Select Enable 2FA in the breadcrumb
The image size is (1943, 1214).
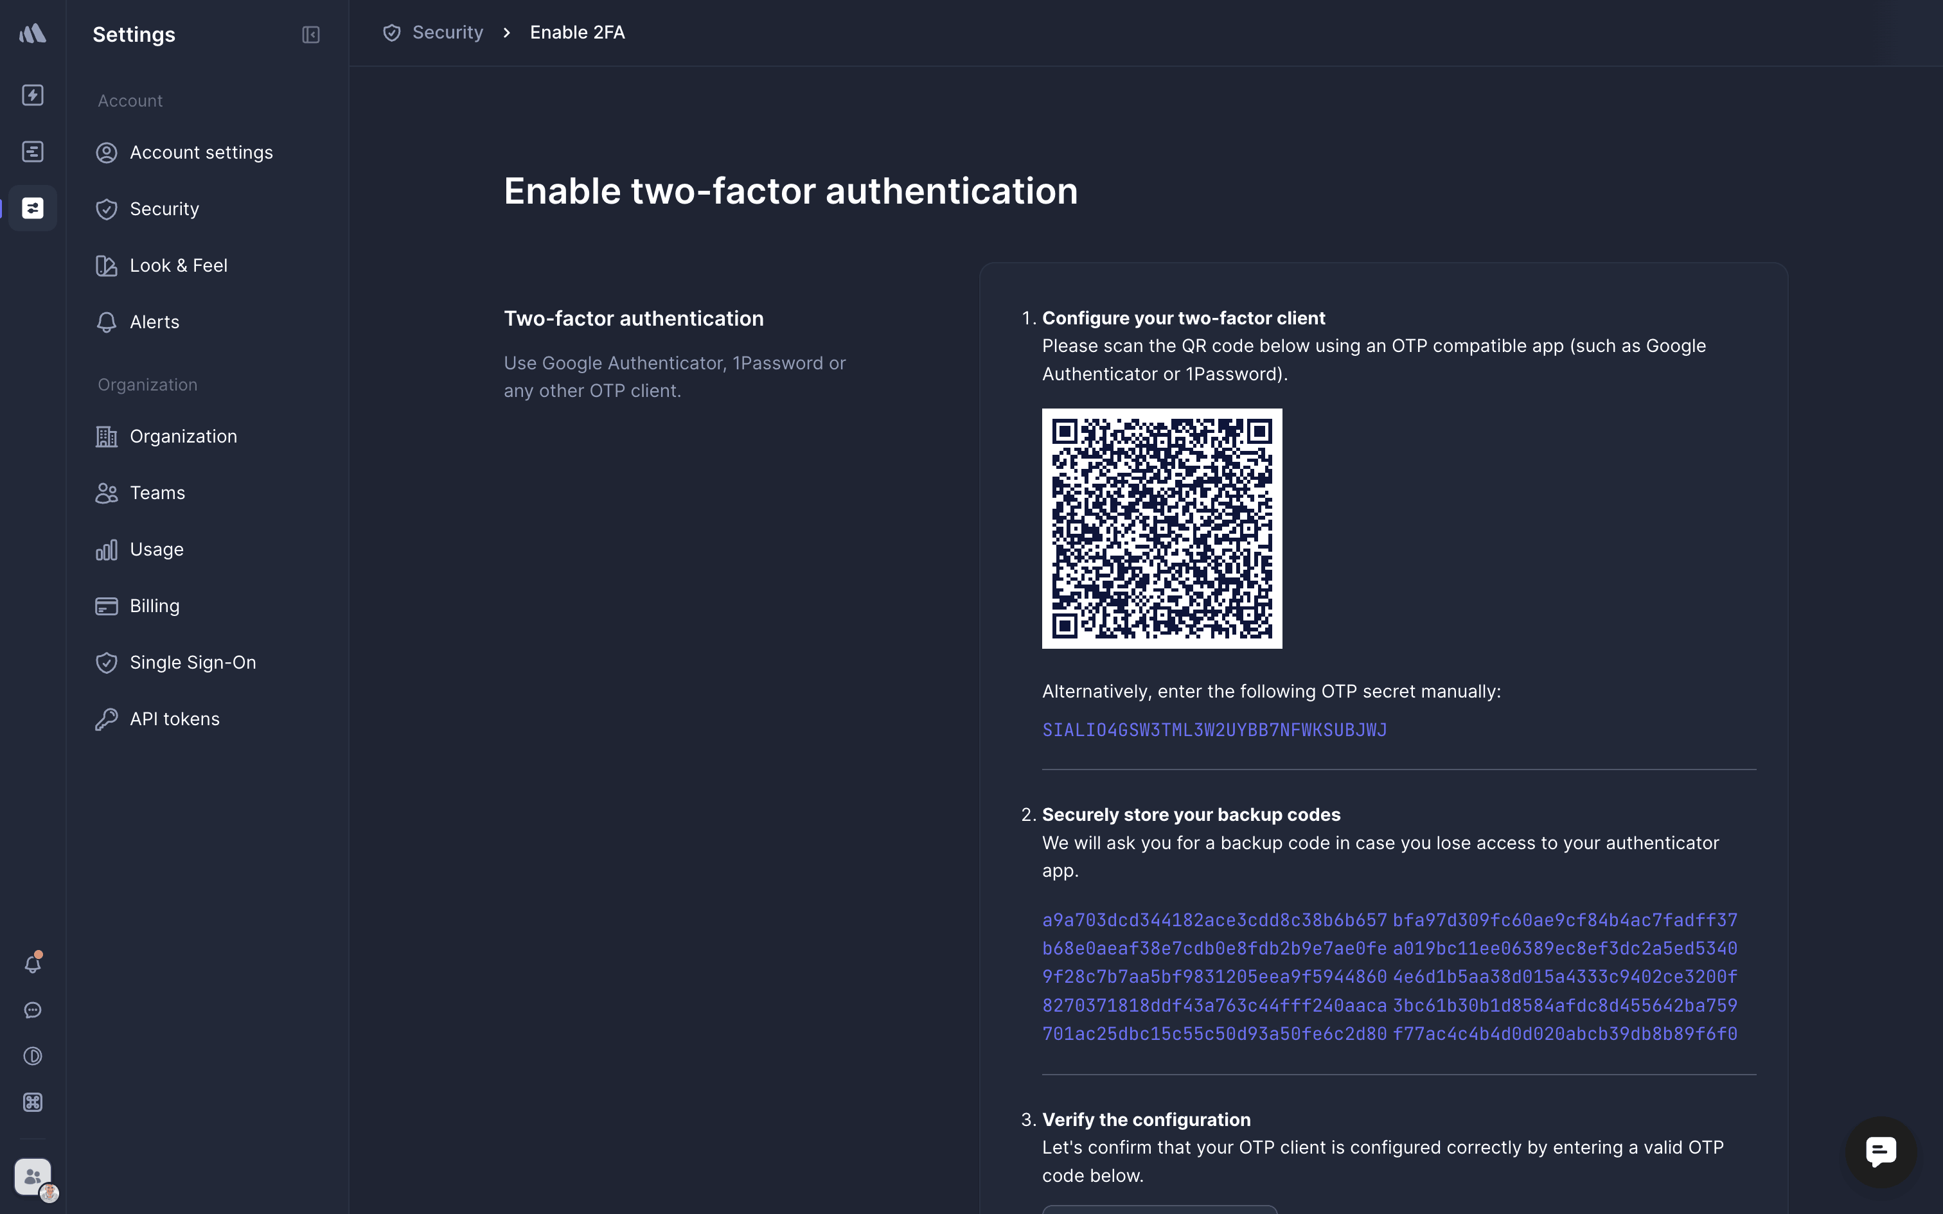click(577, 32)
